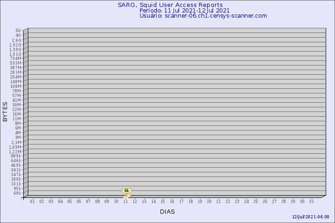The height and width of the screenshot is (223, 335).
Task: Click the 3M y-axis label
Action: click(18, 138)
